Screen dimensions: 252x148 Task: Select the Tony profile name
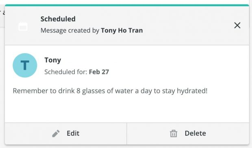[x=53, y=60]
